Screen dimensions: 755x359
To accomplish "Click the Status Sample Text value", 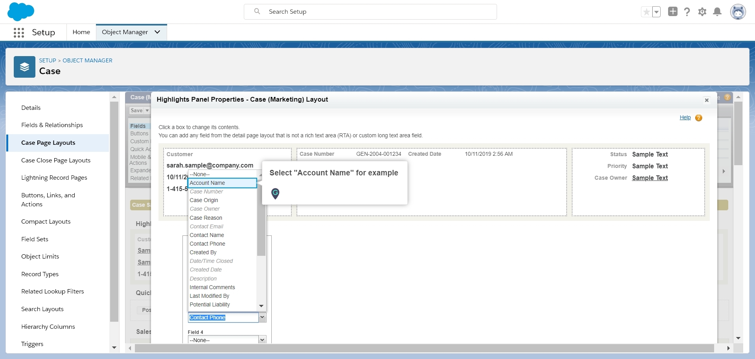I will [650, 154].
